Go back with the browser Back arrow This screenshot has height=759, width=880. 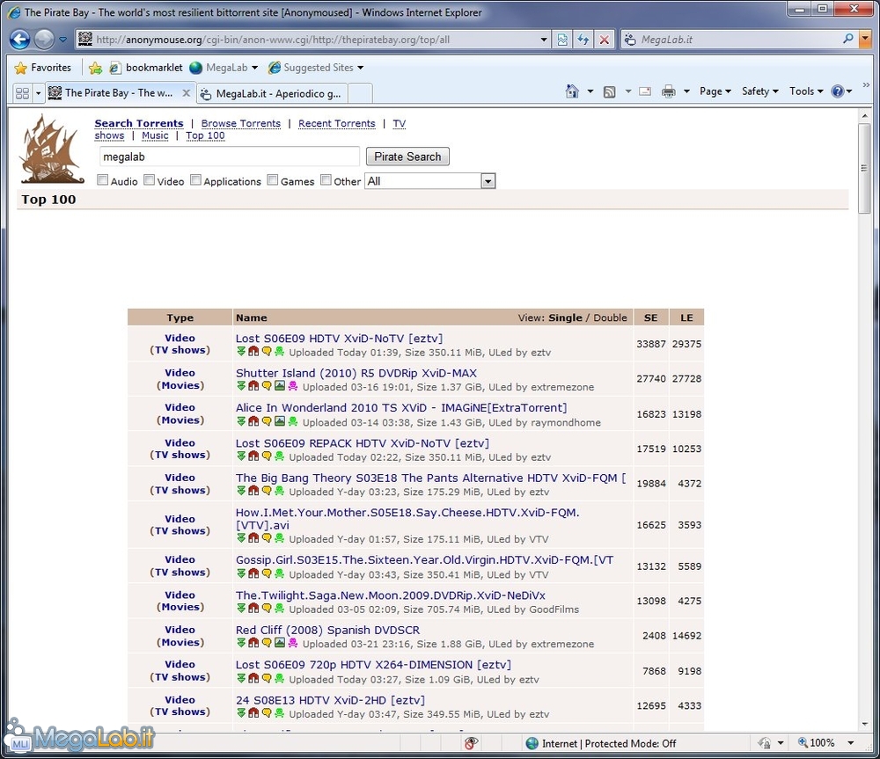pos(19,40)
